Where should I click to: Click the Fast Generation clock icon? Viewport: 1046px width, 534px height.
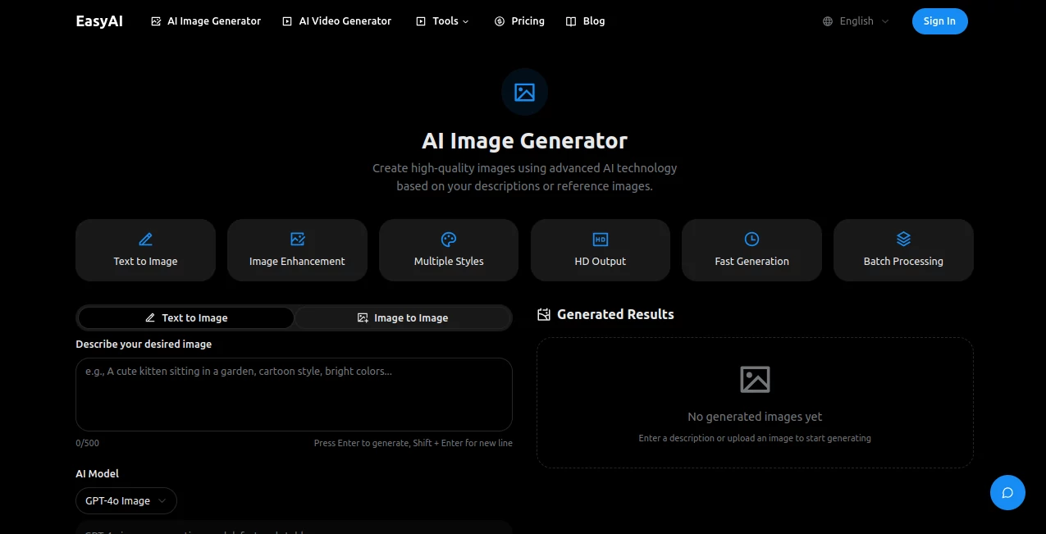tap(751, 239)
